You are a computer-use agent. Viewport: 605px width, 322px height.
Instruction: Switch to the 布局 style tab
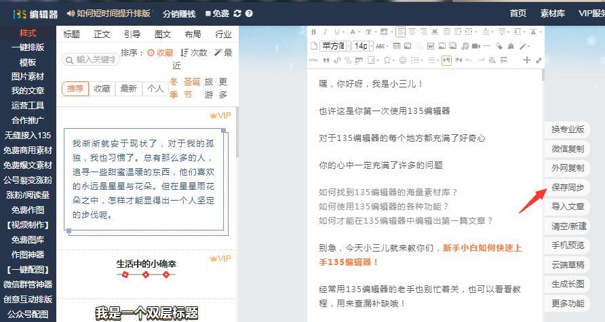(x=193, y=35)
